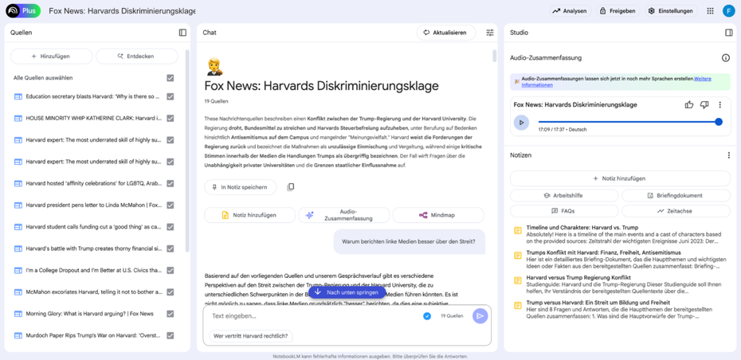Screen dimensions: 741x360
Task: Uncheck 'Education secretary blasts Harvard' source
Action: [x=171, y=96]
